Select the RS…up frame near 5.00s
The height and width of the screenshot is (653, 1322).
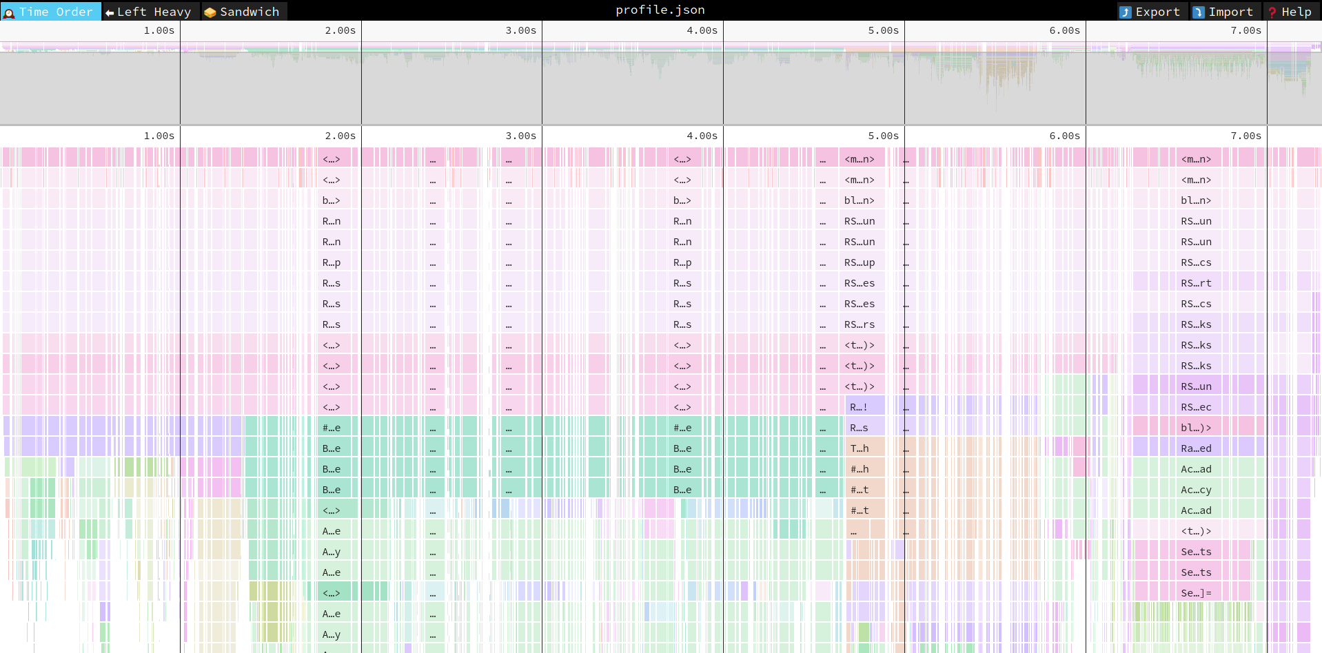(x=860, y=262)
